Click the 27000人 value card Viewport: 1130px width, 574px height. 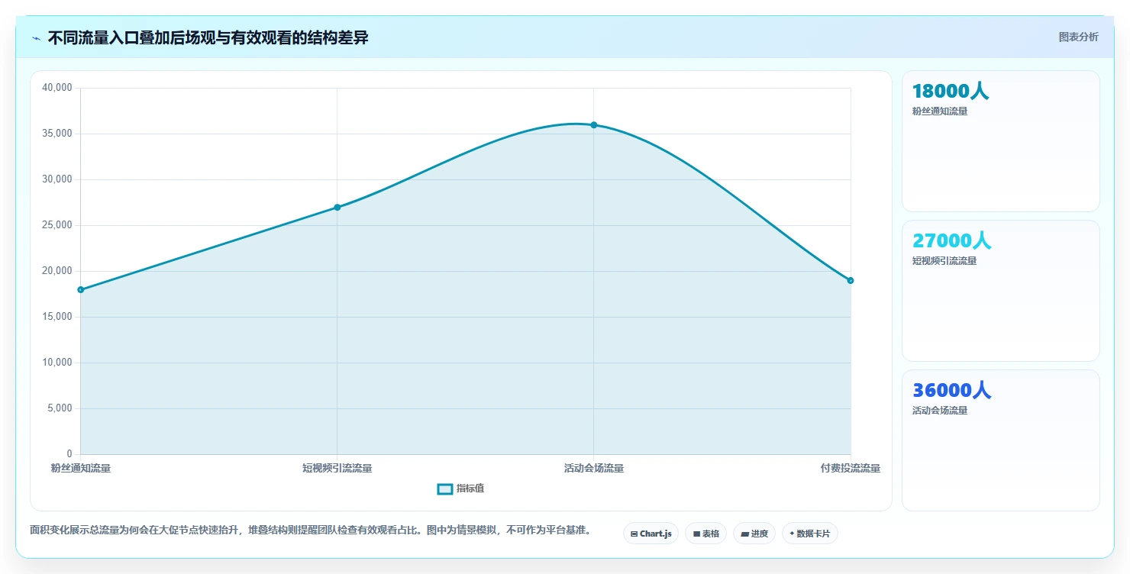click(x=1000, y=291)
